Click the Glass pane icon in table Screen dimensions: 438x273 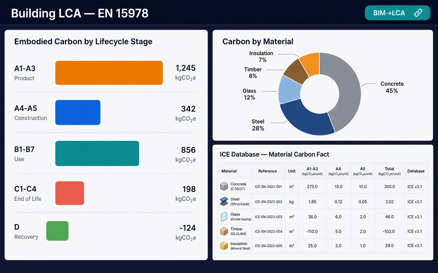(224, 217)
